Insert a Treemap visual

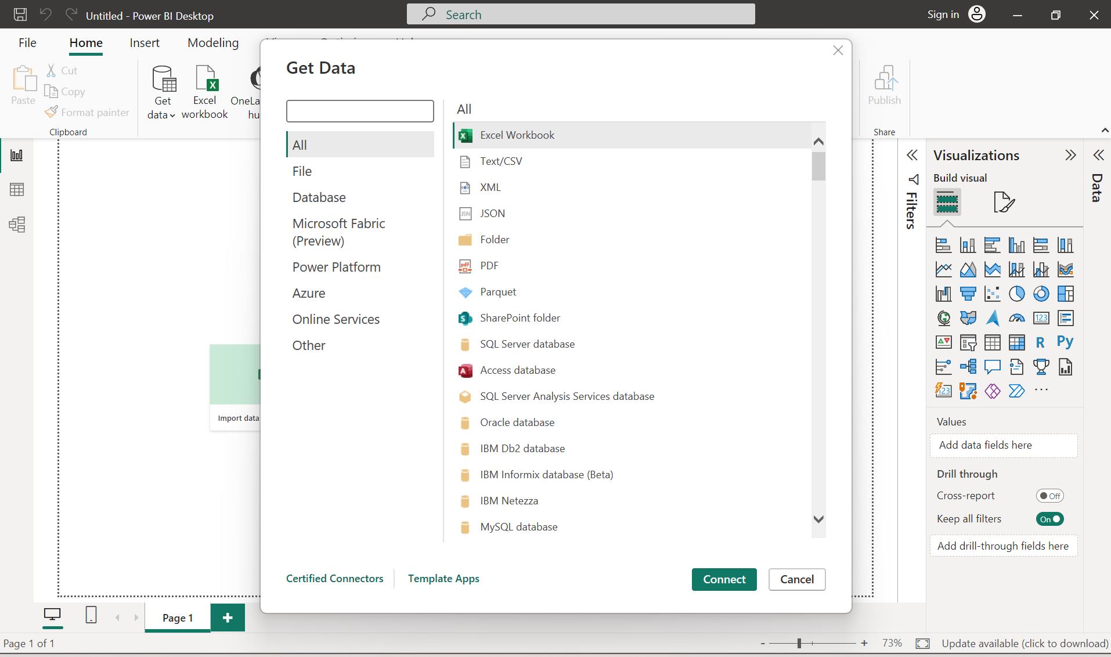tap(1066, 294)
